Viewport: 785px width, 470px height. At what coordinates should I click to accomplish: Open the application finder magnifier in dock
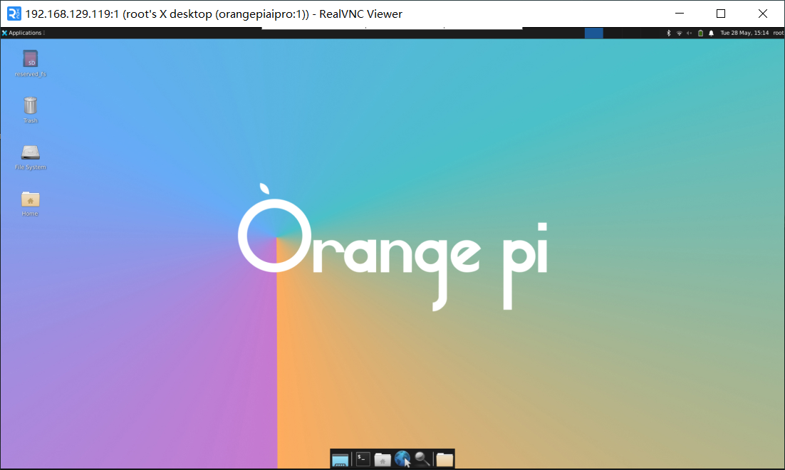422,459
